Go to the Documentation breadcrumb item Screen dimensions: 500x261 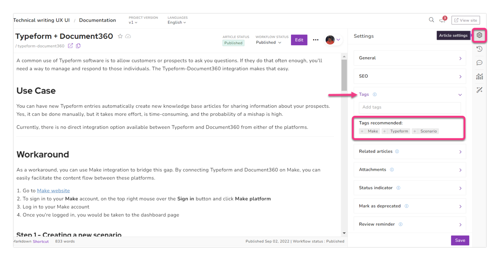tap(97, 20)
